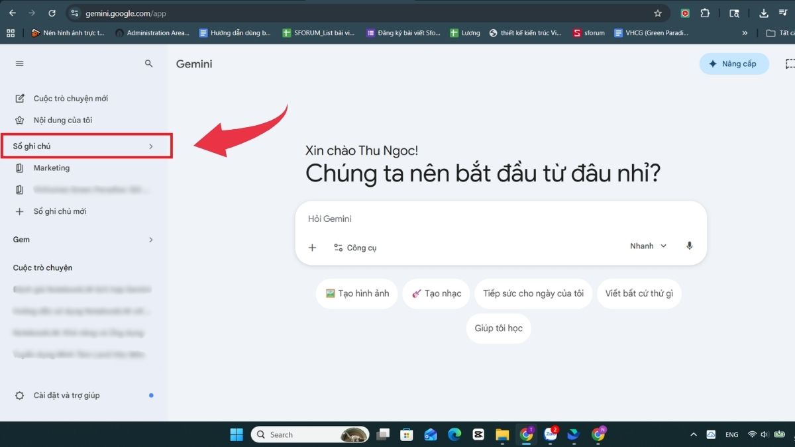Bookmark this page with star icon
Viewport: 795px width, 447px height.
658,13
